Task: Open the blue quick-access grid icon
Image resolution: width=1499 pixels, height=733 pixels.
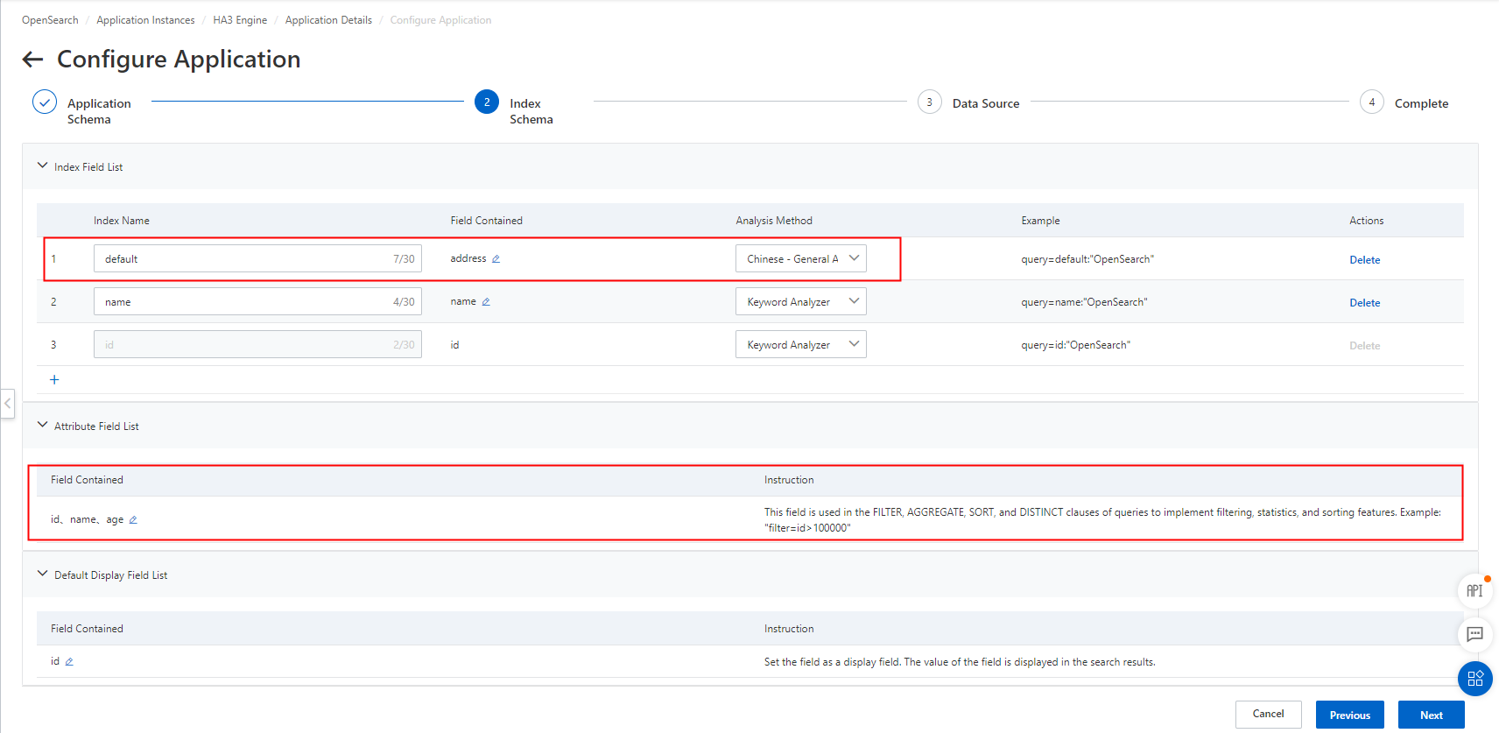Action: pyautogui.click(x=1474, y=679)
